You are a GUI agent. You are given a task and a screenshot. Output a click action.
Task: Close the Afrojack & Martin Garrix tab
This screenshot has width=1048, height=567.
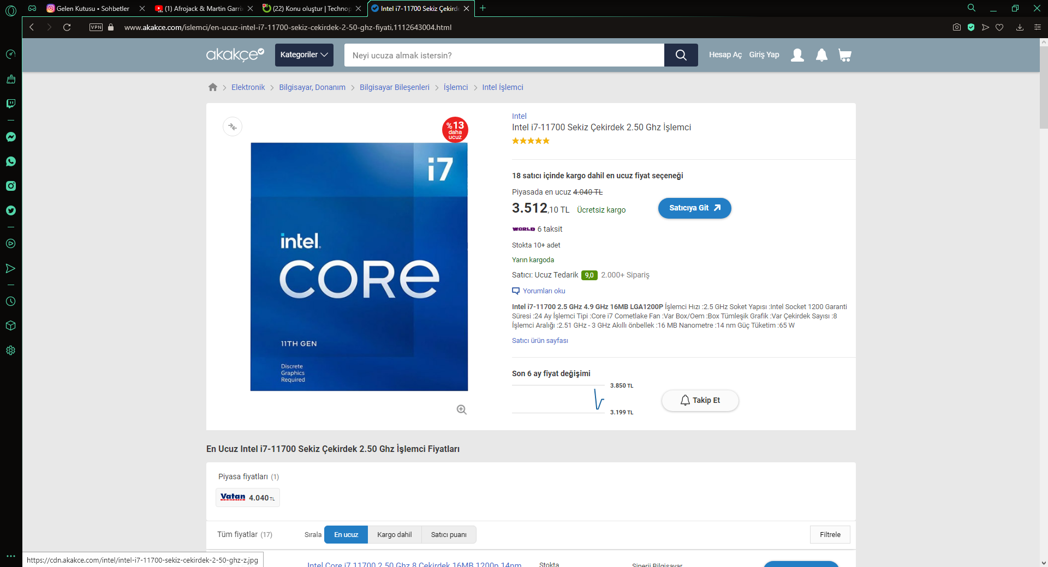251,9
